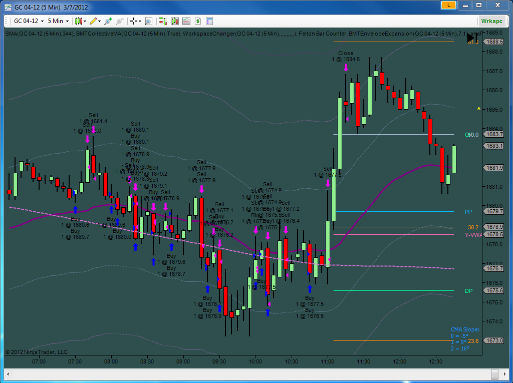Click the orange L link button

click(x=448, y=5)
